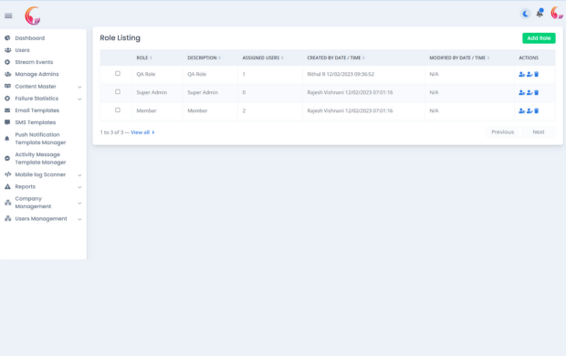Click the Add Role button
Viewport: 566px width, 356px height.
(x=539, y=38)
